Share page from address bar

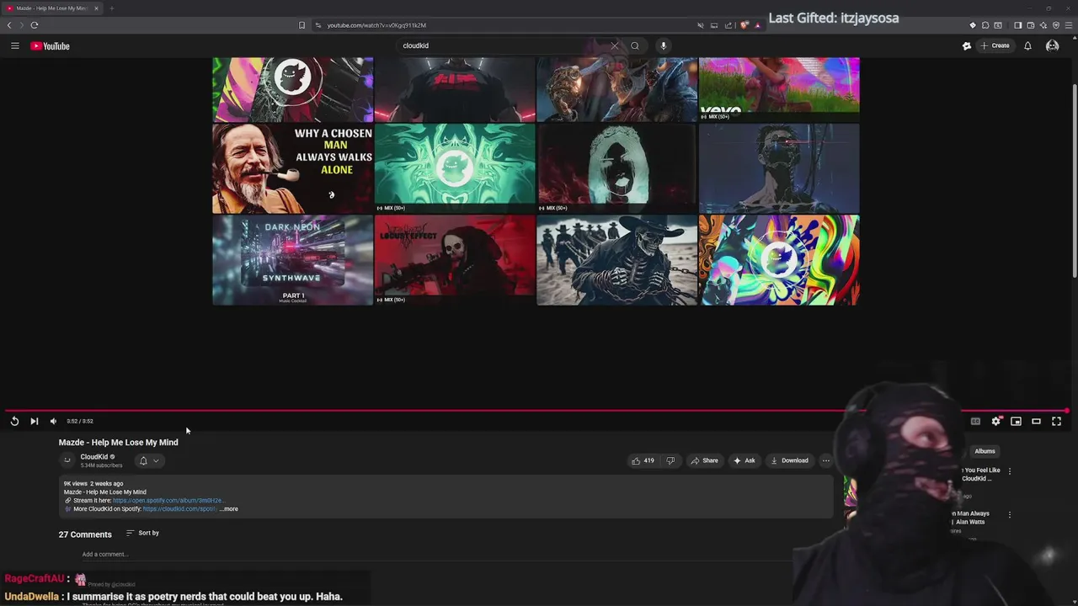[x=728, y=25]
